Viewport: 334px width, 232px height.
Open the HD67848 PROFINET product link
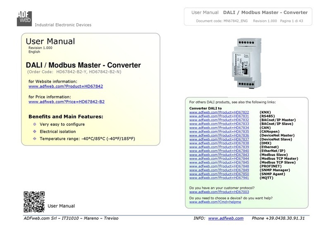(x=219, y=166)
